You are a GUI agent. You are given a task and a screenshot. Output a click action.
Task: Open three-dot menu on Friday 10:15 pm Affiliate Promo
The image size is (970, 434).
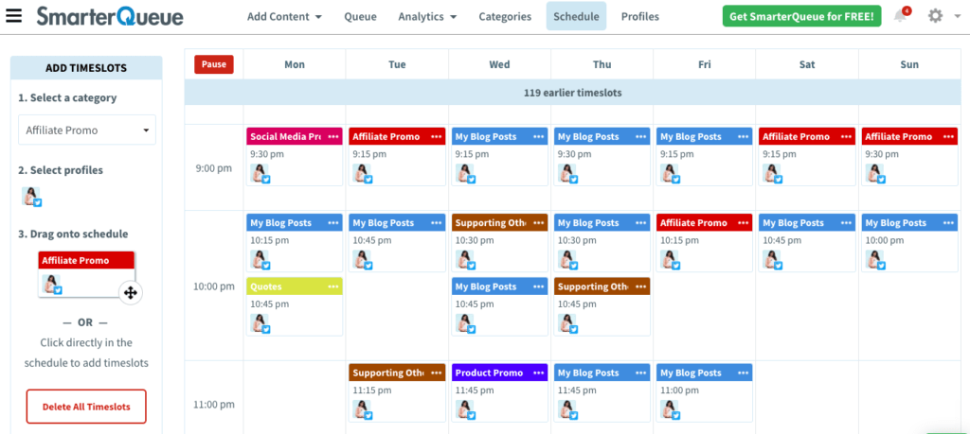coord(745,223)
